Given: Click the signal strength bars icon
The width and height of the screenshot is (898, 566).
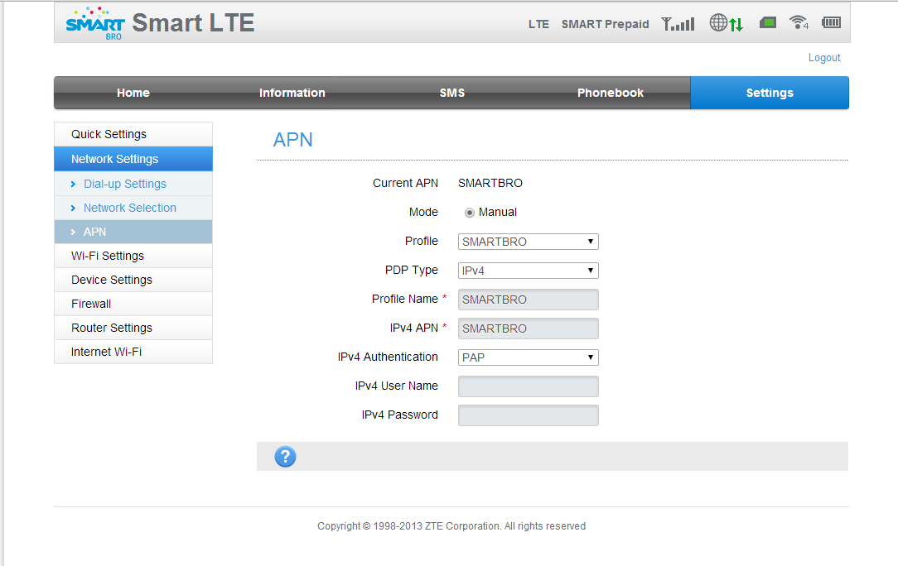Looking at the screenshot, I should tap(678, 24).
